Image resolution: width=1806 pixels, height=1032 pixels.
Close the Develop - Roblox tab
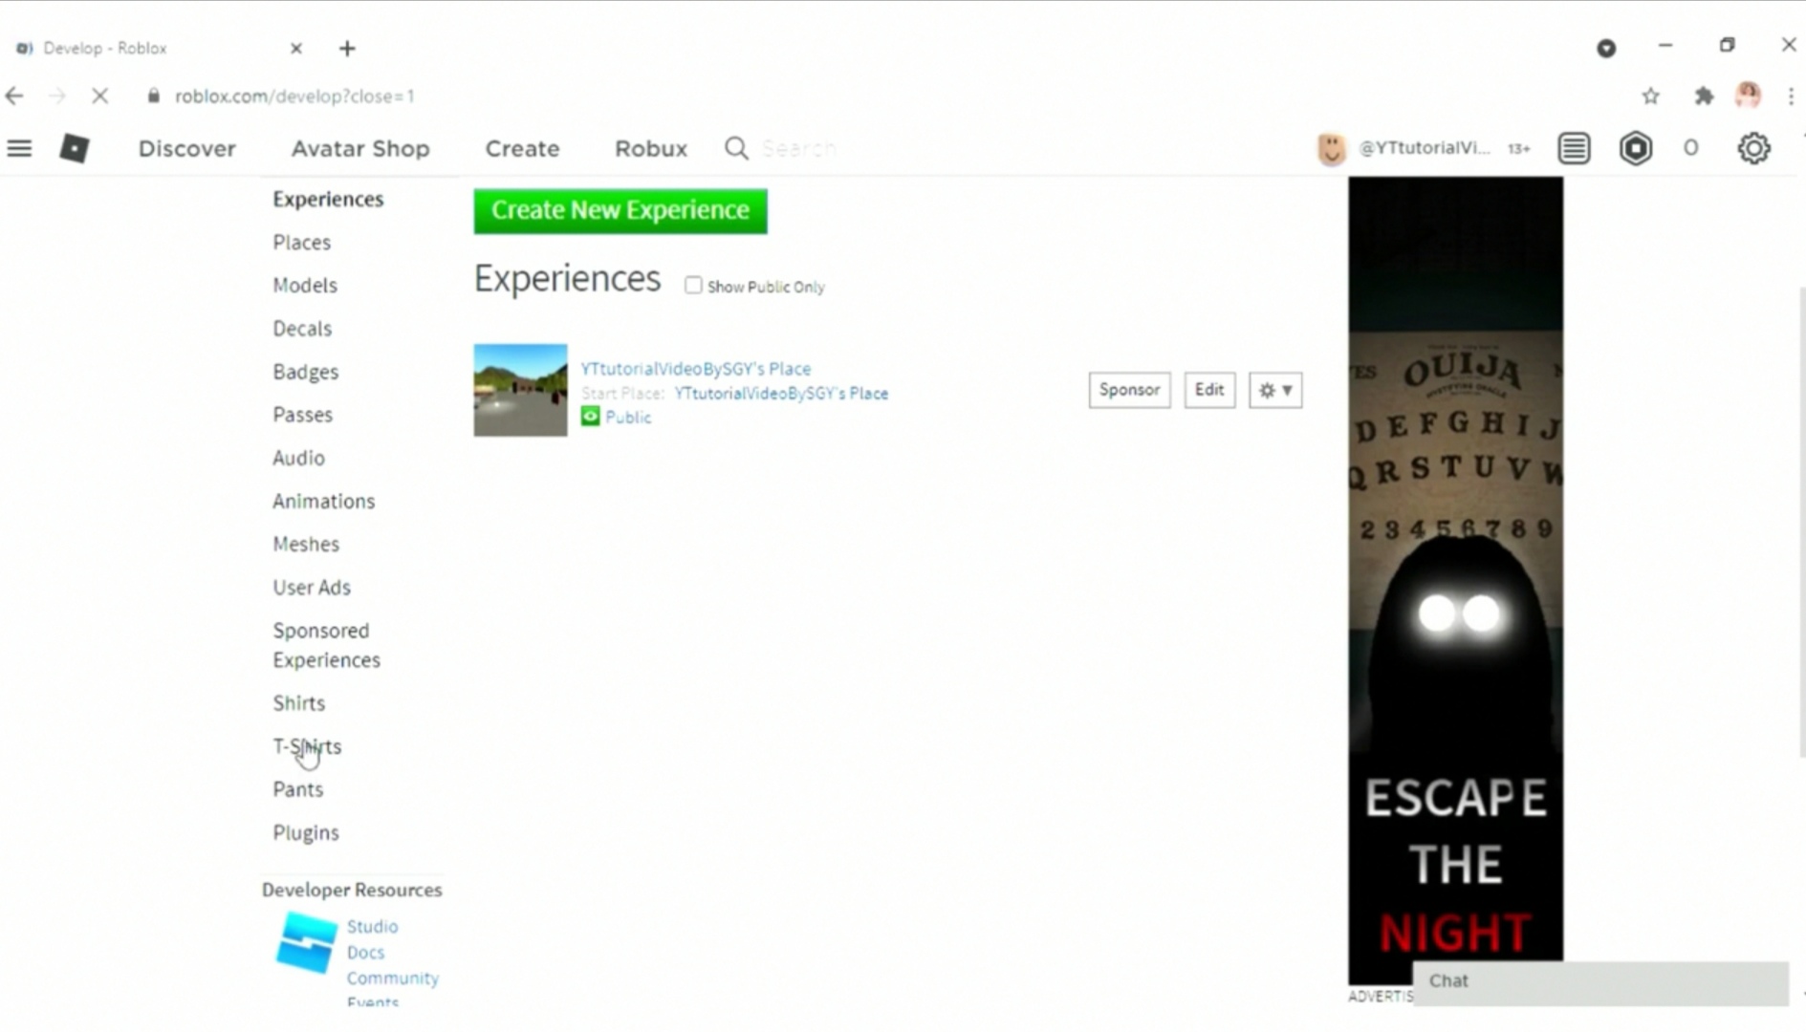pos(296,48)
